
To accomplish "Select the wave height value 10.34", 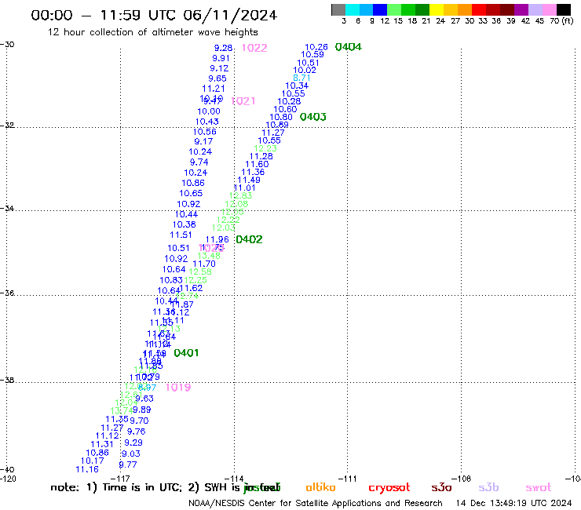I will 297,86.
